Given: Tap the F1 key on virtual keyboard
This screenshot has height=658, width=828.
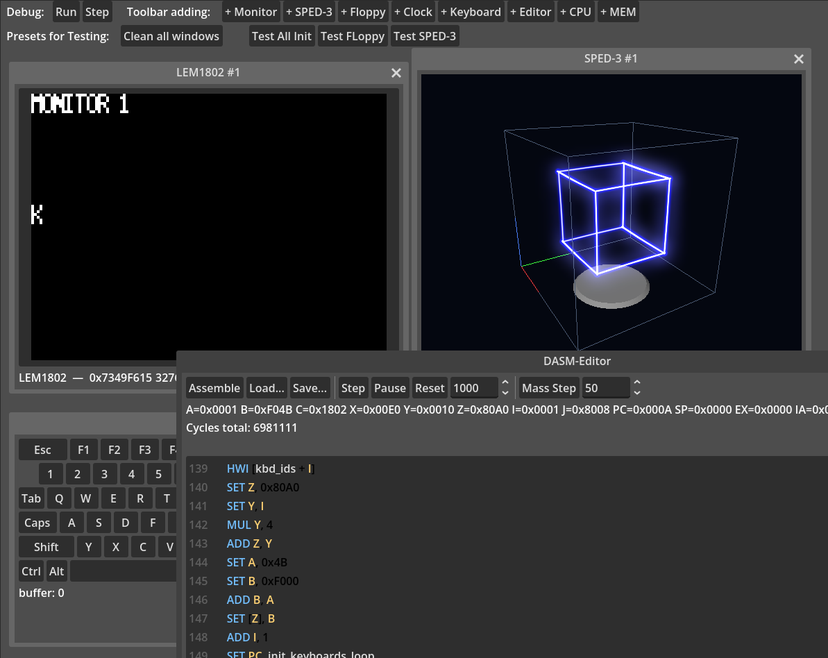Looking at the screenshot, I should coord(83,450).
